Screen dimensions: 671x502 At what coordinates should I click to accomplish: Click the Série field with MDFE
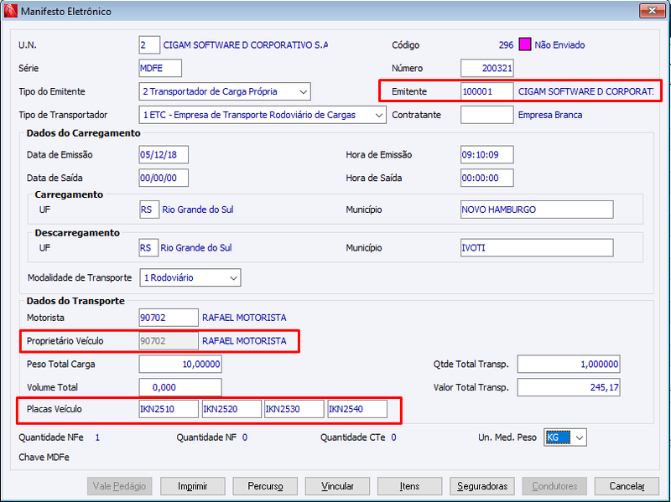tap(160, 68)
